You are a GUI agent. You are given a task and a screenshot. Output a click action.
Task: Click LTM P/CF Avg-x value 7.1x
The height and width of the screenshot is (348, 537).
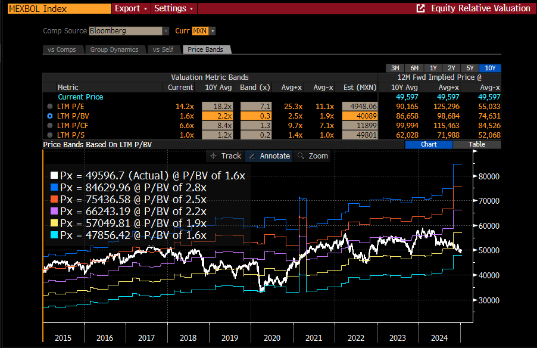click(x=327, y=126)
